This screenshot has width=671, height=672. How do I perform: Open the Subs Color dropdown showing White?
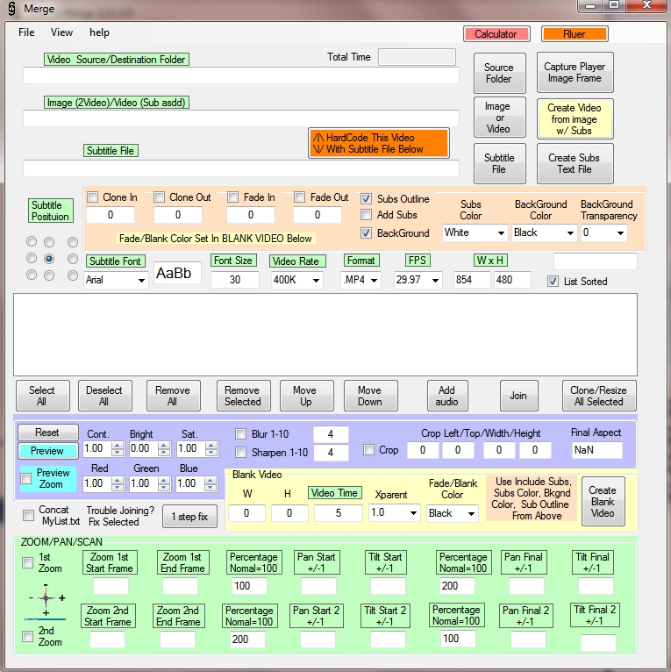(x=475, y=232)
